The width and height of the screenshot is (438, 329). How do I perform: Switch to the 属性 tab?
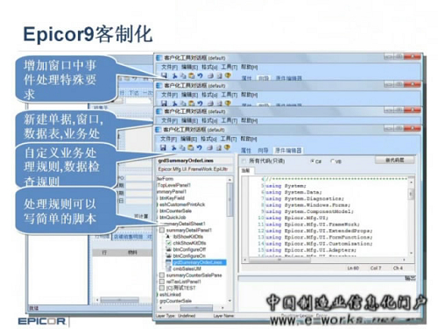click(246, 150)
